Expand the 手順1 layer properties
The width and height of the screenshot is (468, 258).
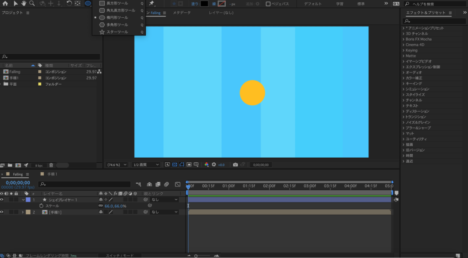point(23,212)
